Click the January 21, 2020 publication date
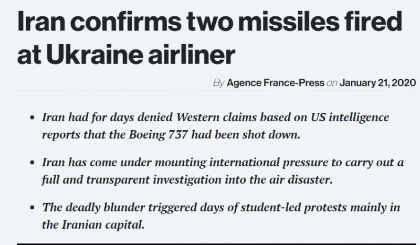Image resolution: width=420 pixels, height=245 pixels. (377, 83)
